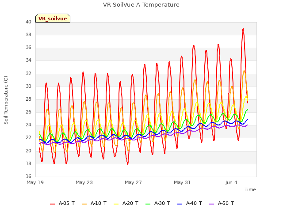The height and width of the screenshot is (212, 283).
Task: Click the 30 y-axis tick label
Action: pos(28,86)
